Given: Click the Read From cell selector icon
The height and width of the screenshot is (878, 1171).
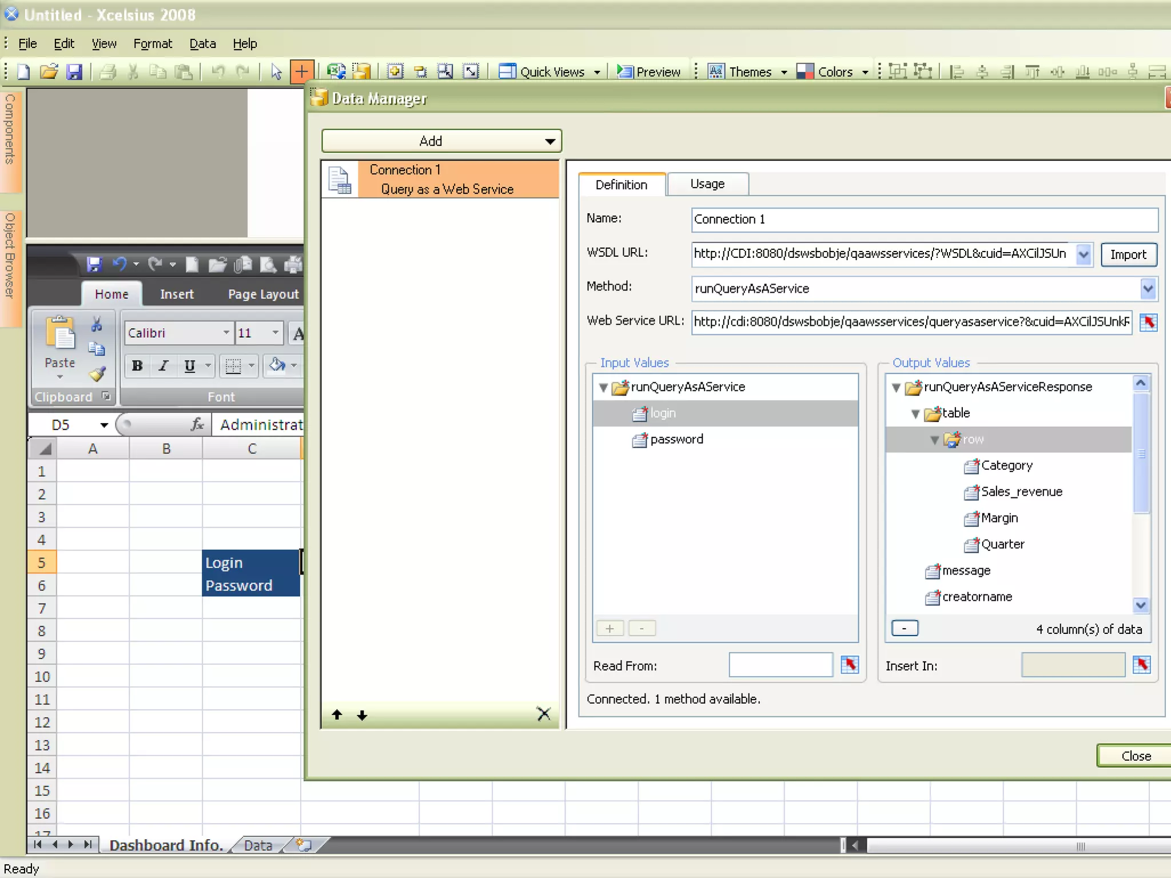Looking at the screenshot, I should click(850, 664).
